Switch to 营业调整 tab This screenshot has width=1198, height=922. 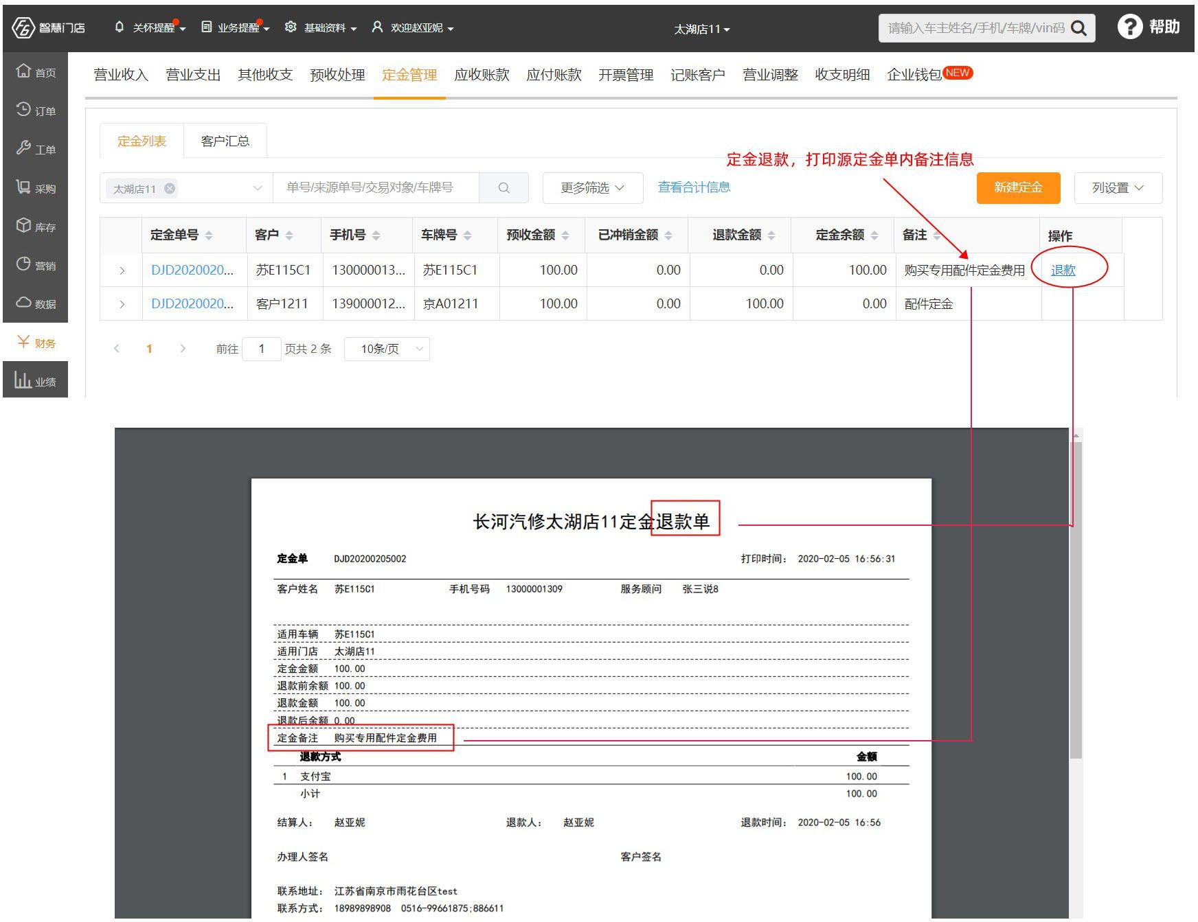click(770, 75)
